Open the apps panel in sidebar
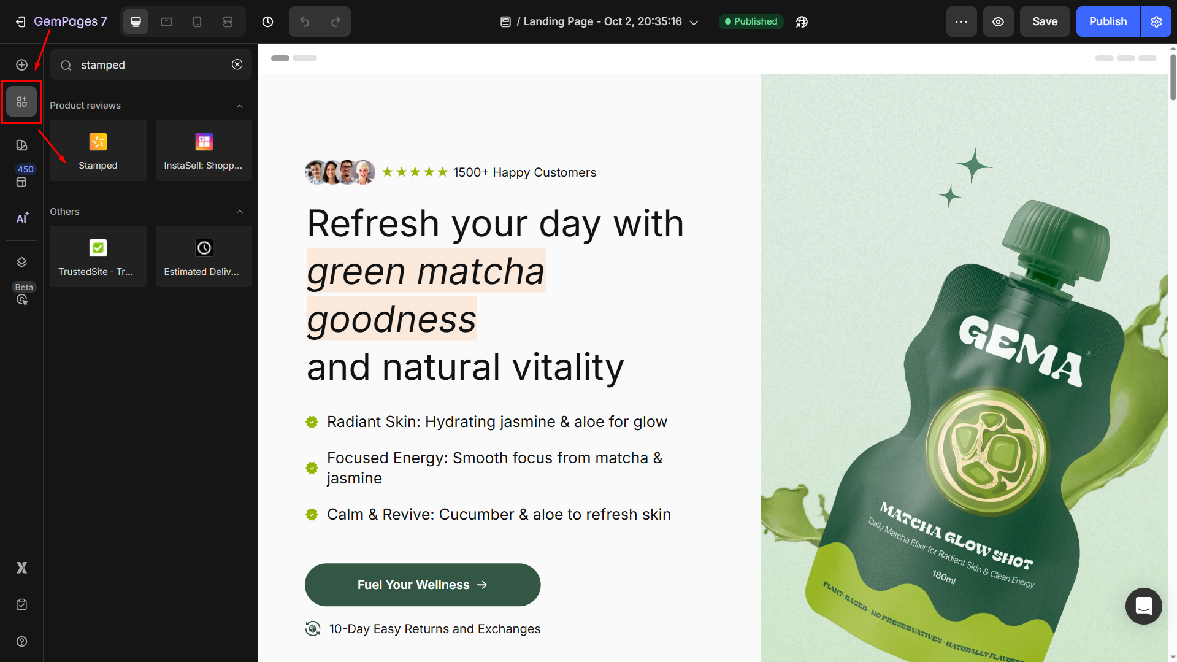This screenshot has width=1177, height=662. [21, 102]
